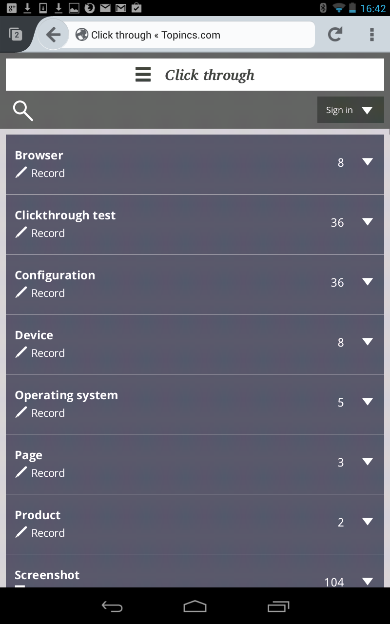
Task: Open the Product topic
Action: coord(38,515)
